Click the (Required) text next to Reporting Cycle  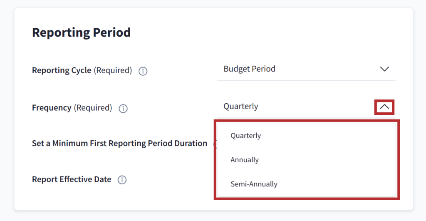point(113,70)
